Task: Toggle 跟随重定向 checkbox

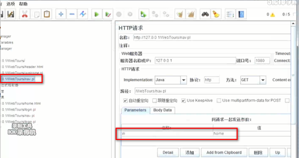Action: [155, 100]
